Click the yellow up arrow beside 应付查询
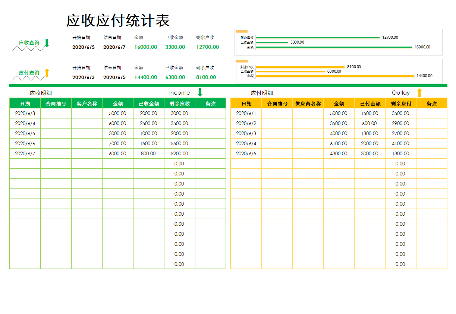 tap(47, 73)
